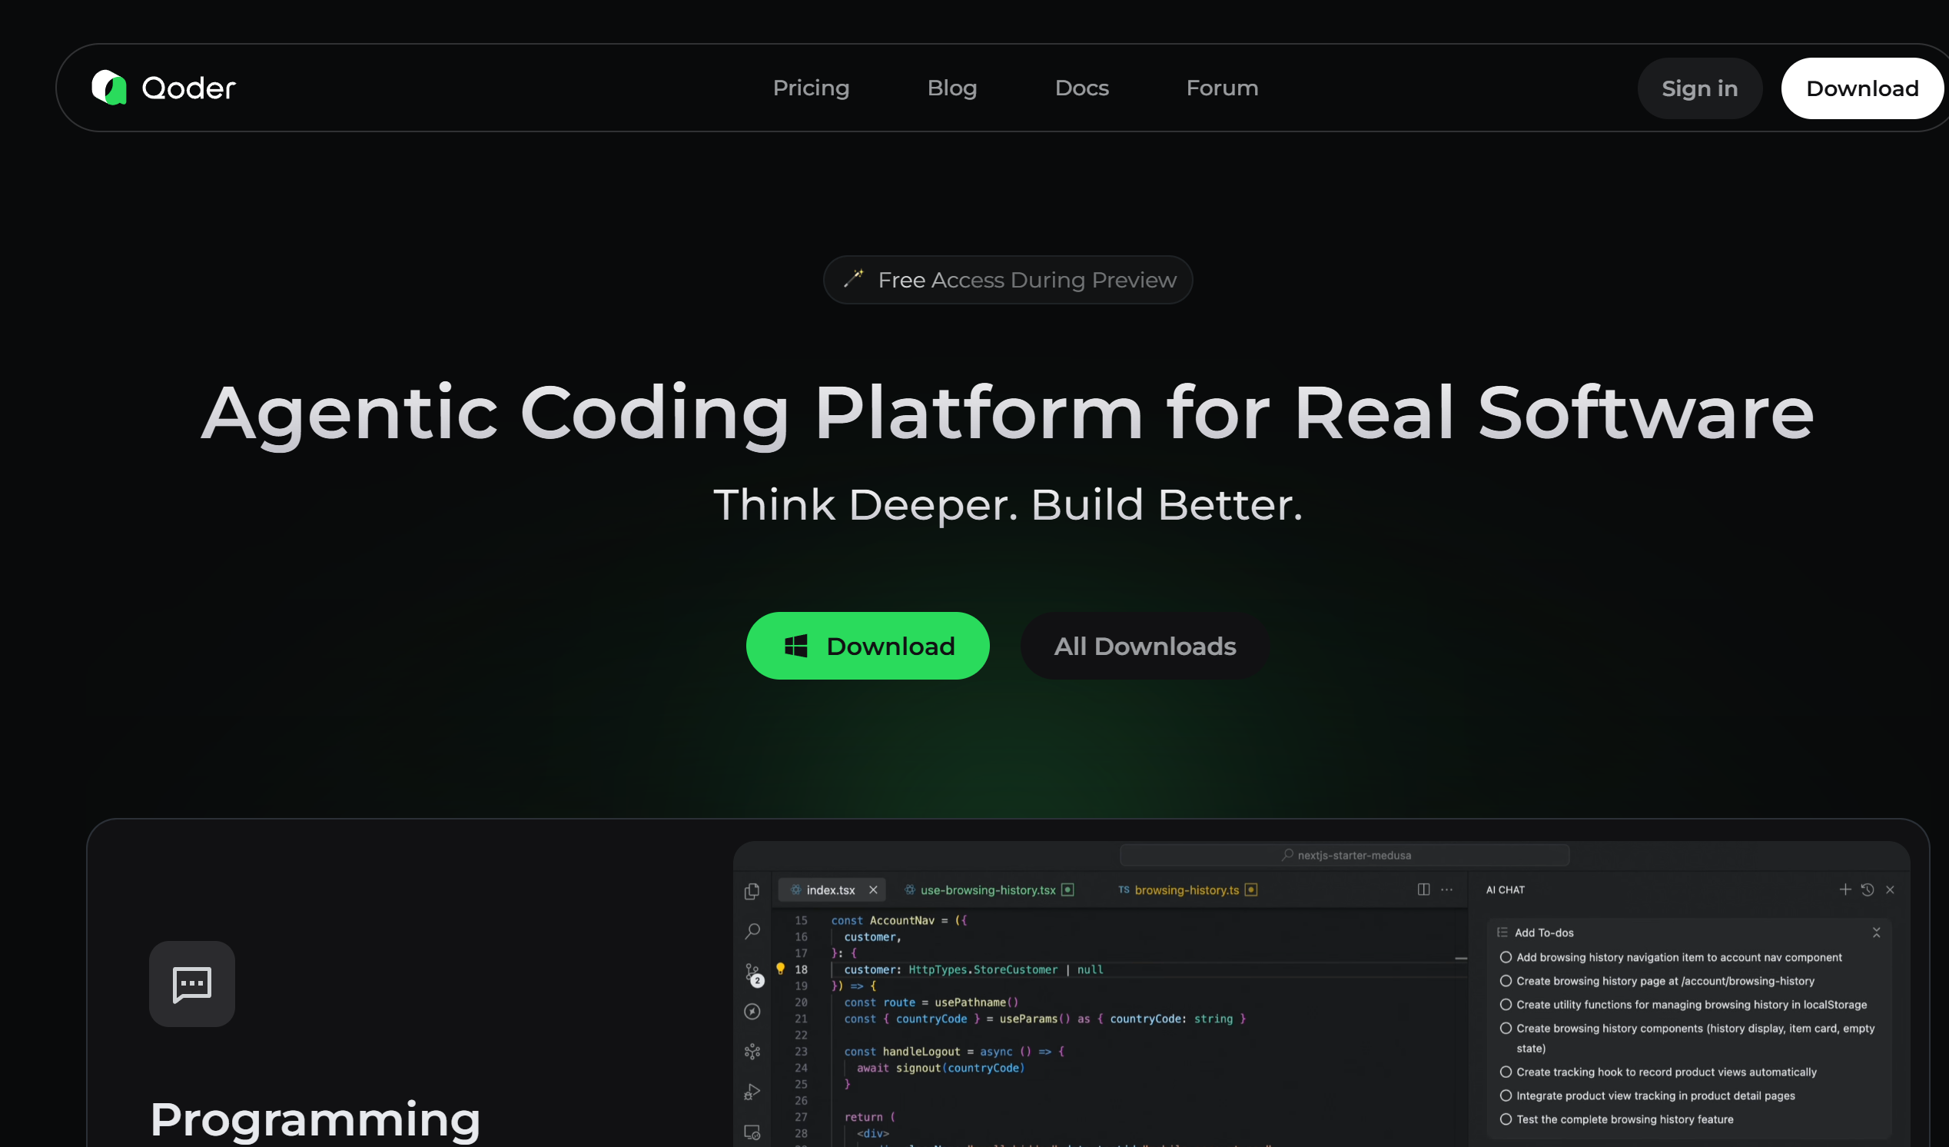Click unsaved-changes marker on browsing-history.ts tab
The width and height of the screenshot is (1949, 1147).
tap(1250, 890)
